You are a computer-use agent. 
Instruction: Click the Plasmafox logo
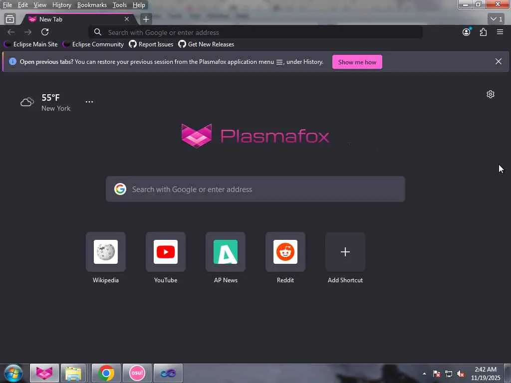(x=255, y=136)
